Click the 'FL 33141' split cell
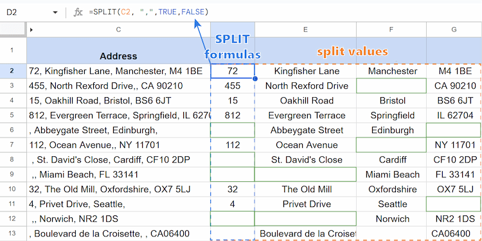This screenshot has height=241, width=482. pos(454,174)
